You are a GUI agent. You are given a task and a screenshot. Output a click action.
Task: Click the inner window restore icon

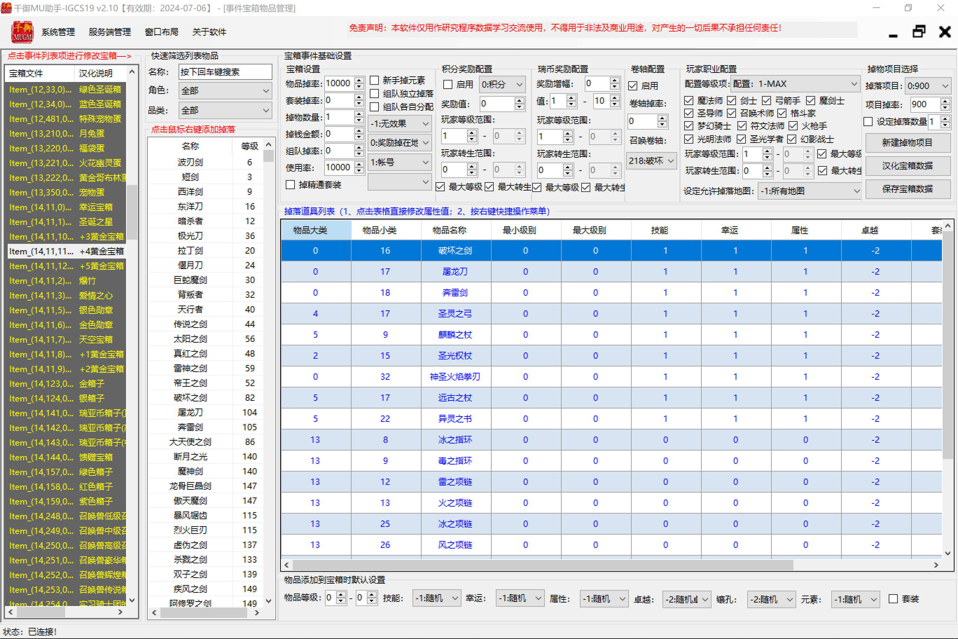click(918, 32)
